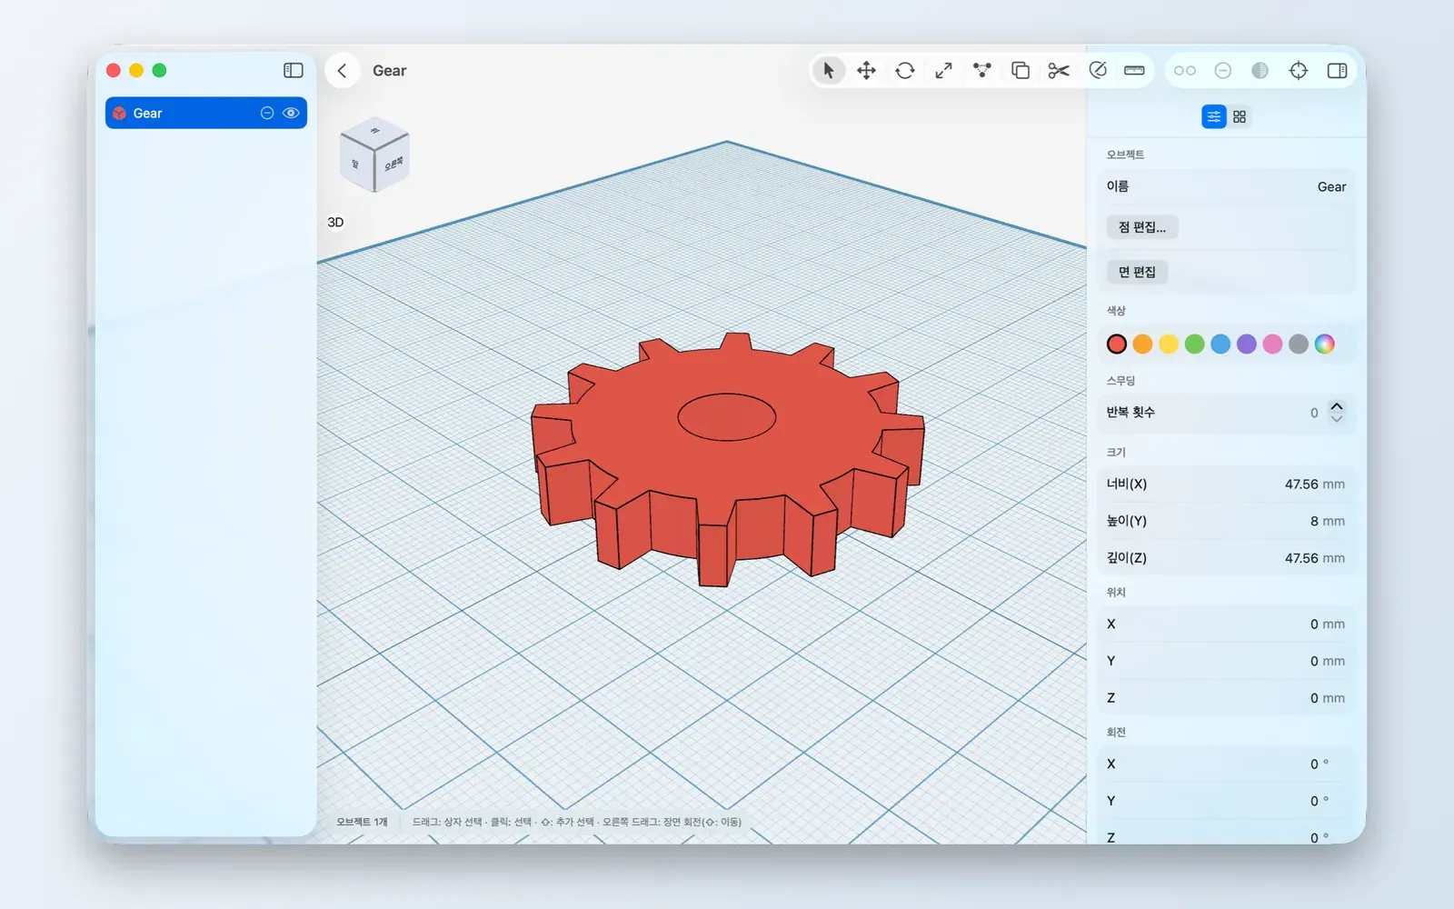This screenshot has width=1454, height=909.
Task: Click the 스무딩 section label
Action: coord(1120,381)
